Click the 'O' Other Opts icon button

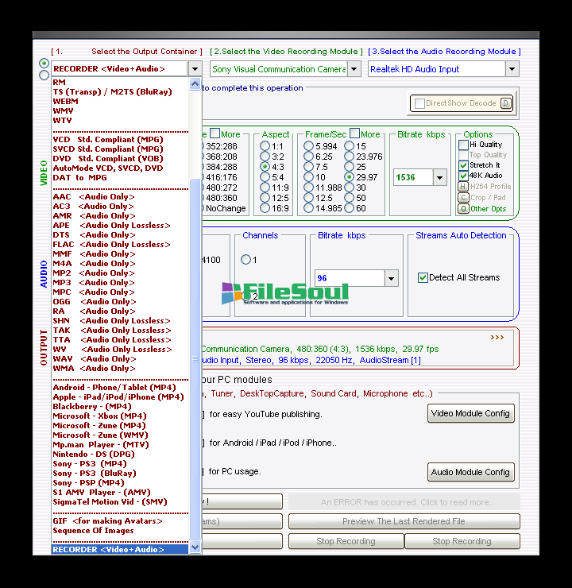point(463,209)
